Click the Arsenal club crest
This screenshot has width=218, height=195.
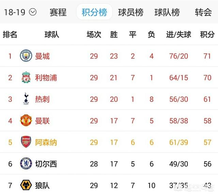pyautogui.click(x=26, y=142)
